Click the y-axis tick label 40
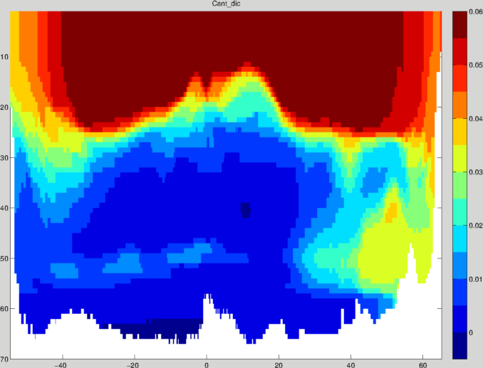Image resolution: width=483 pixels, height=368 pixels. (x=4, y=208)
